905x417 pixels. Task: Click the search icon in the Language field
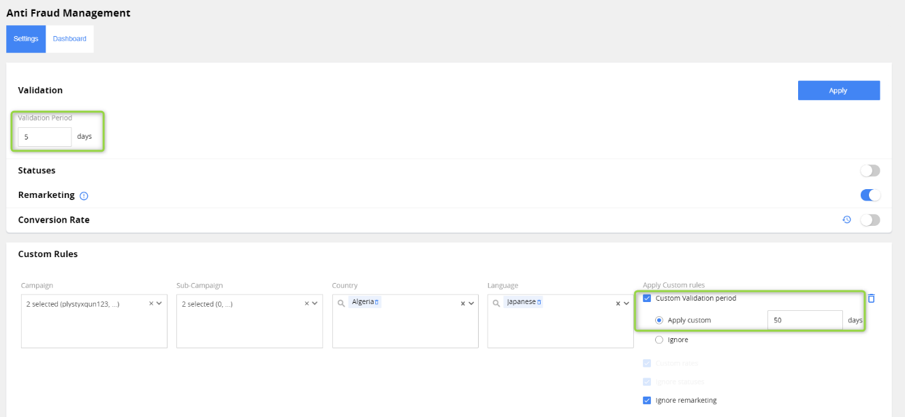click(x=496, y=301)
